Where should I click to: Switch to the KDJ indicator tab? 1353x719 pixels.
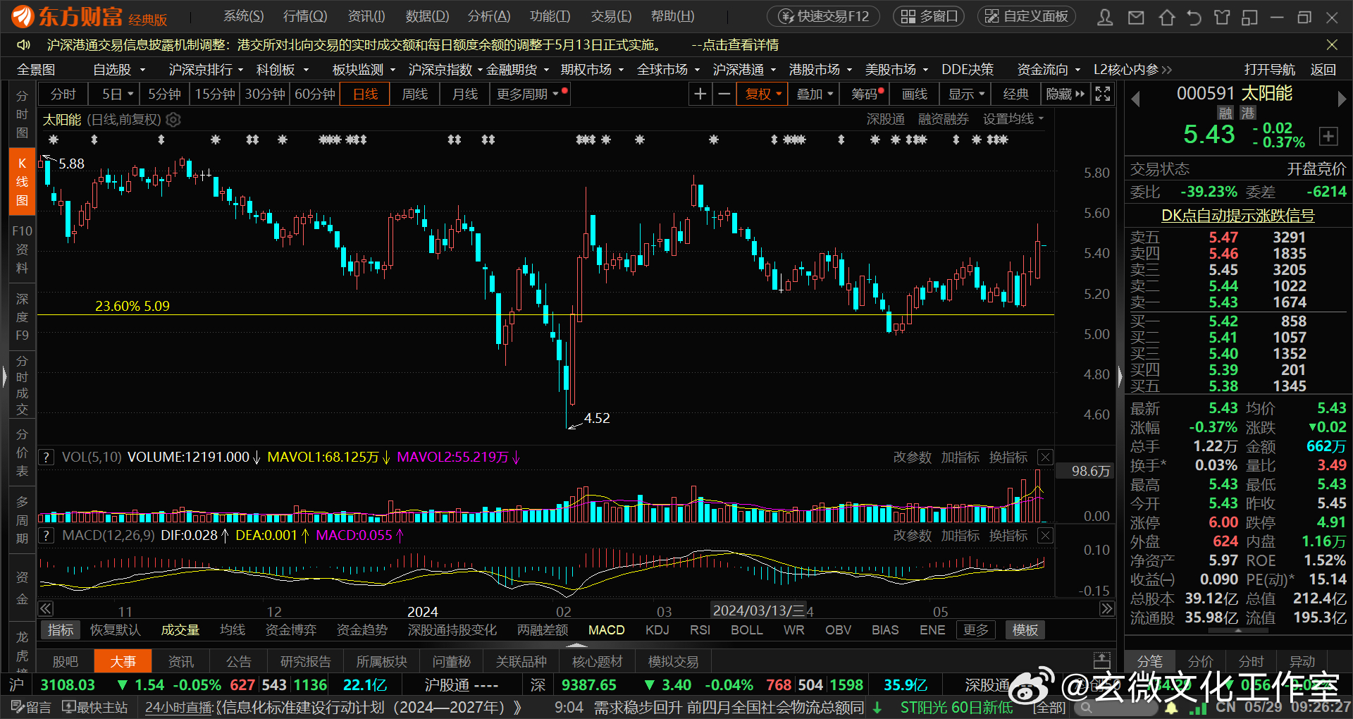click(x=657, y=629)
